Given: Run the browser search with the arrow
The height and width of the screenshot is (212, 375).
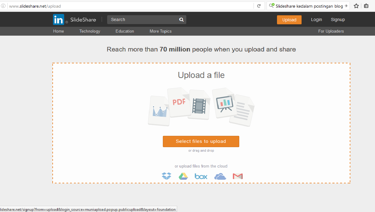Looking at the screenshot, I should click(x=346, y=6).
